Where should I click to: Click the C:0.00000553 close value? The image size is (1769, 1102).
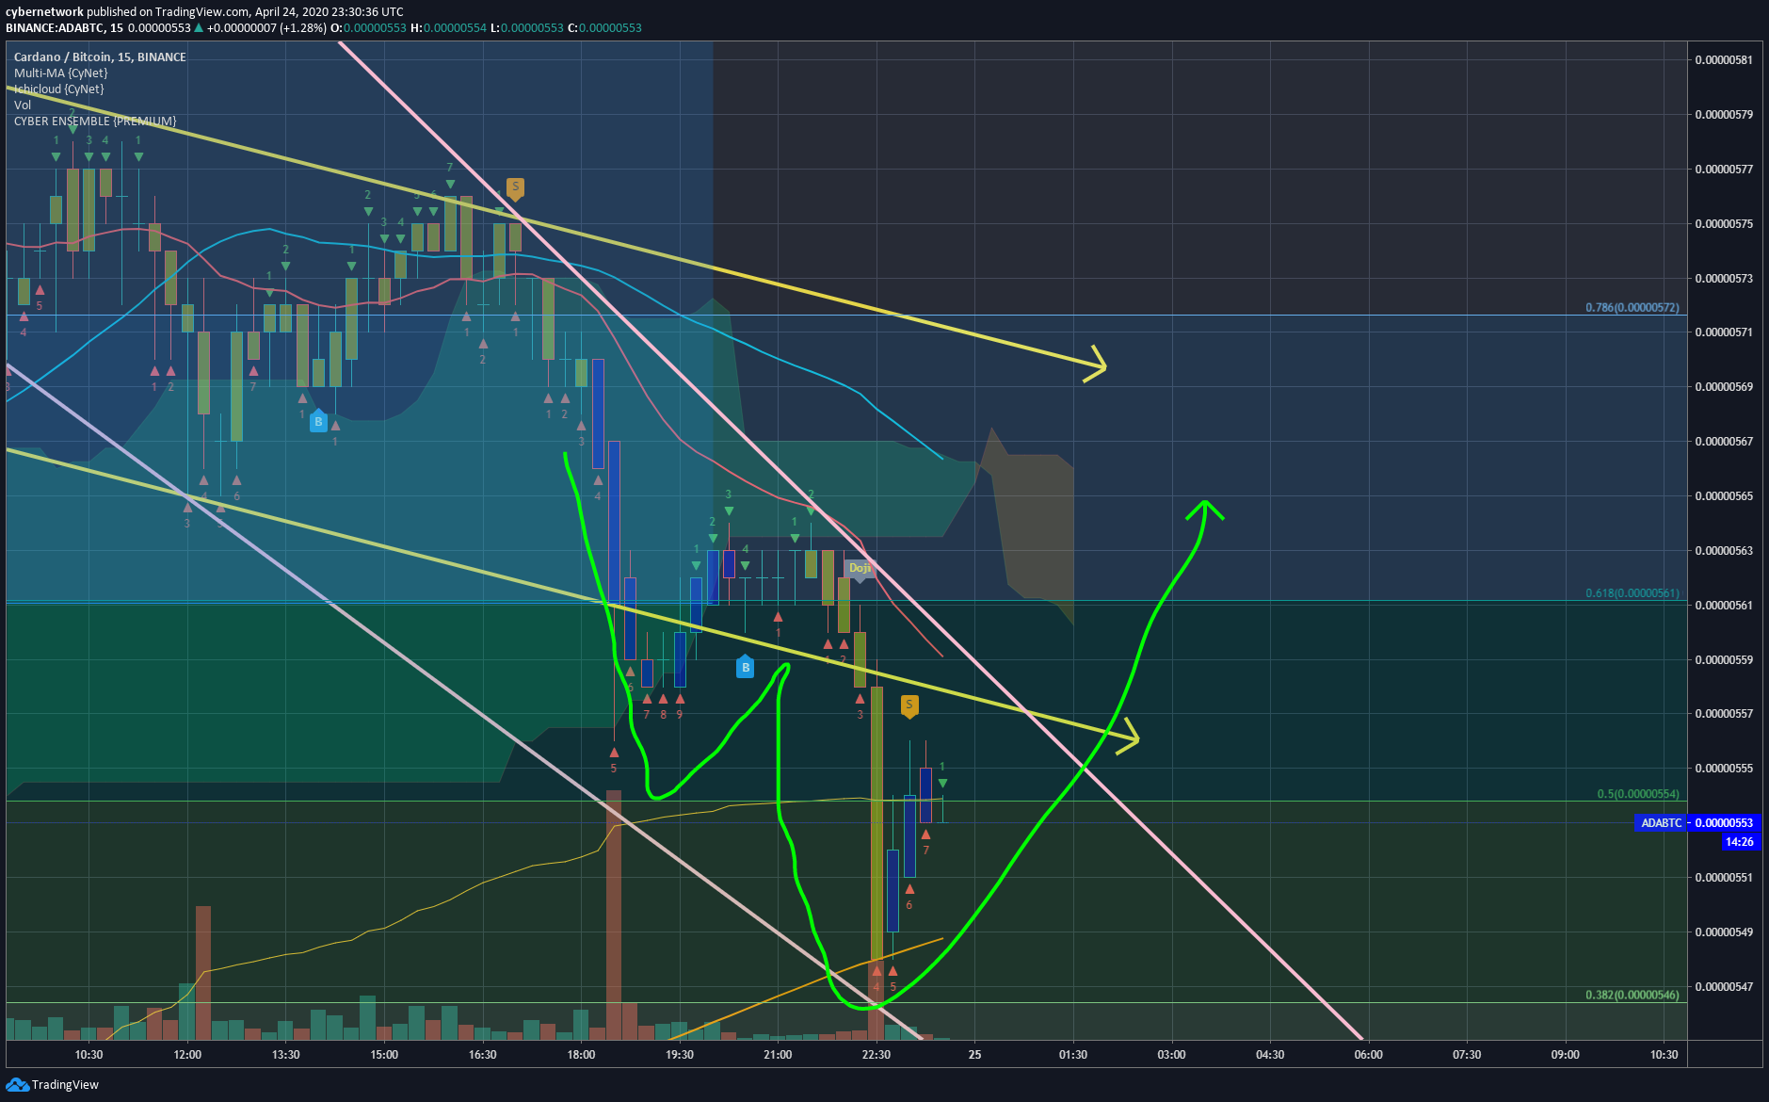click(604, 27)
